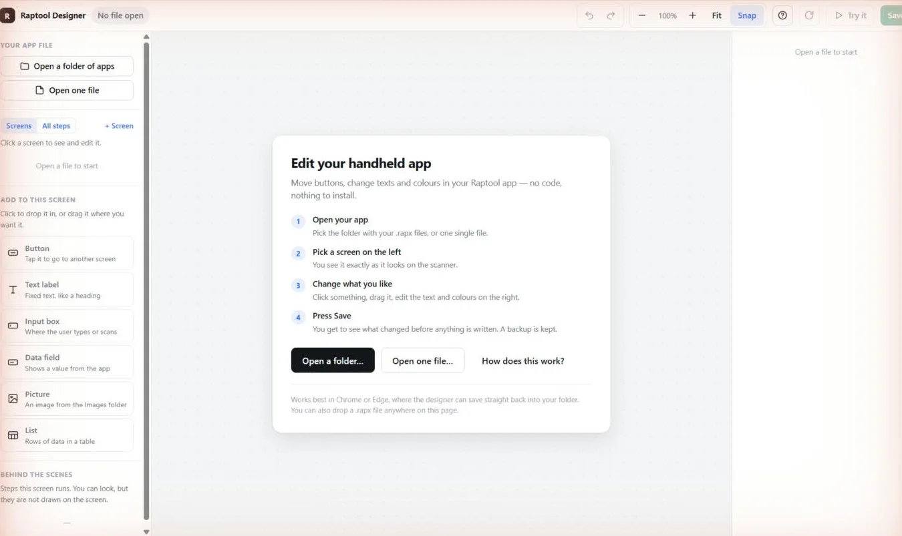Add a List element
902x536 pixels.
point(67,435)
